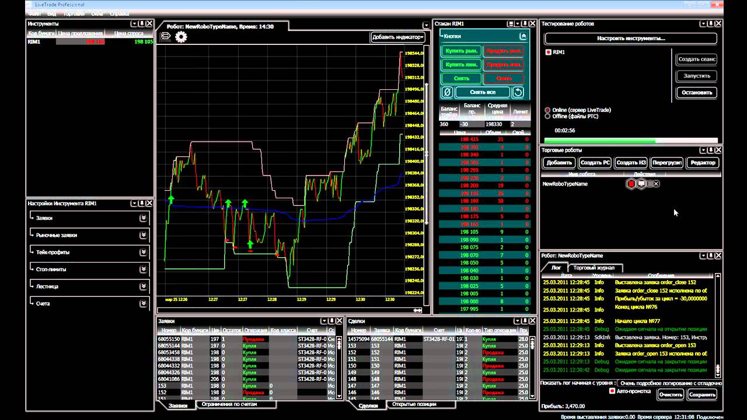This screenshot has height=420, width=747.
Task: Open the list icon for NewRoboTypeName robot
Action: pyautogui.click(x=649, y=184)
